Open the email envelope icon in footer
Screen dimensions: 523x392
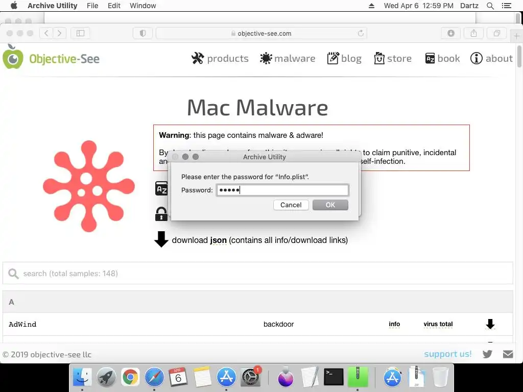[508, 354]
